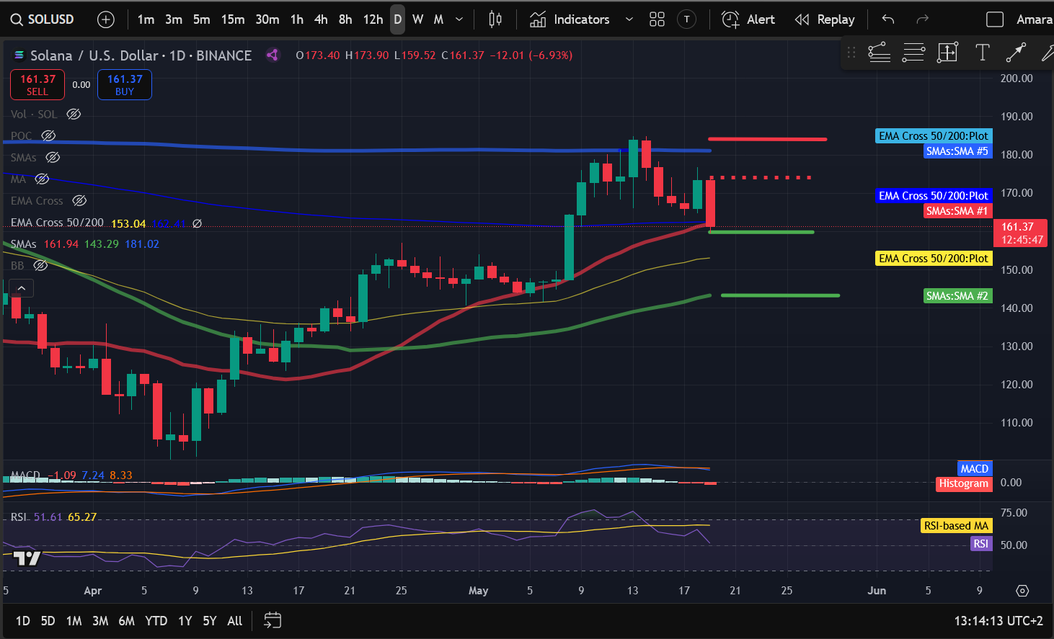Open the Amara layout name menu

[x=1034, y=19]
